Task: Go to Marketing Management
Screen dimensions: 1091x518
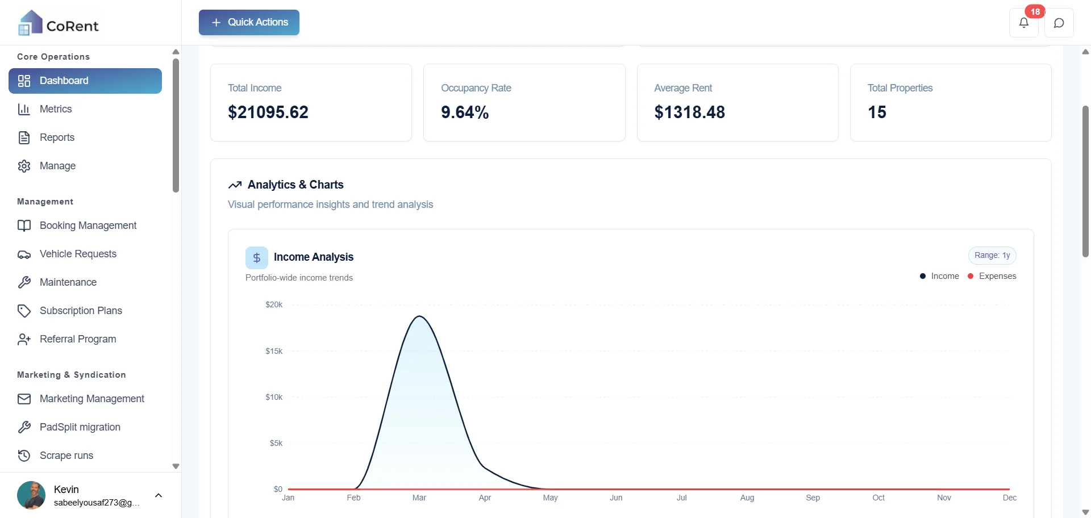Action: click(x=85, y=399)
